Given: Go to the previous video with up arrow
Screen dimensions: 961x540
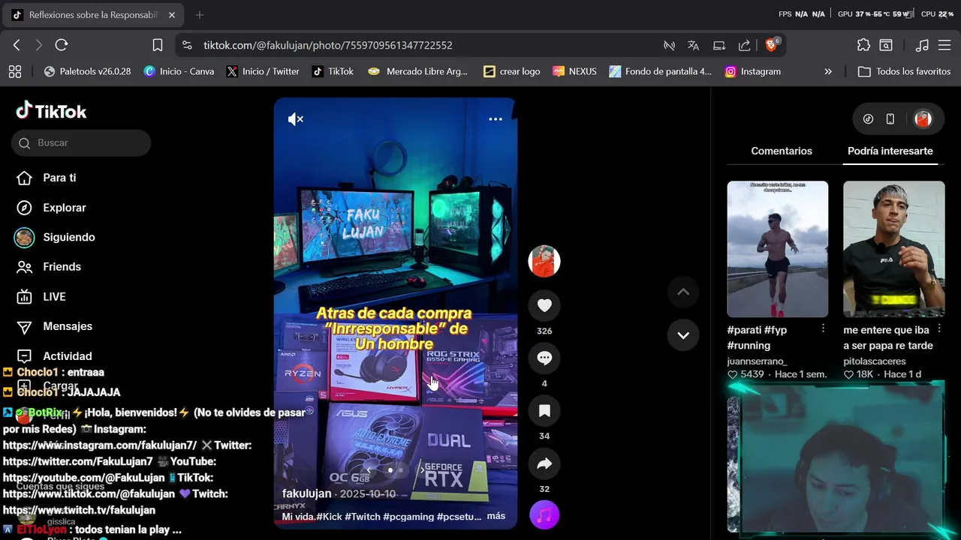Looking at the screenshot, I should [683, 292].
